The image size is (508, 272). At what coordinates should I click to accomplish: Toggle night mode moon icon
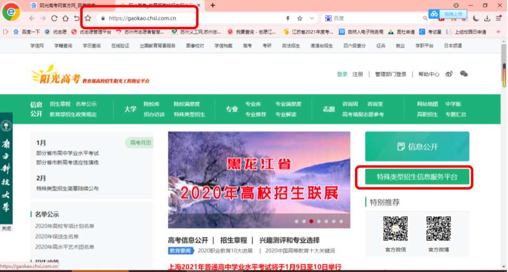[476, 18]
